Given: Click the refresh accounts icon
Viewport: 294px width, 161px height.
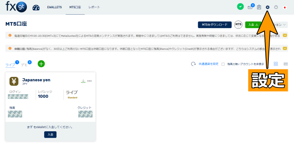Looking at the screenshot, I should (193, 64).
